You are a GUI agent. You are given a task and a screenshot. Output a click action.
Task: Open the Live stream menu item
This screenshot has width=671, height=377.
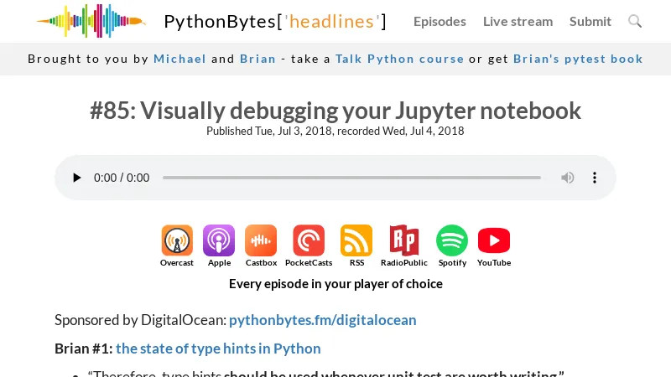coord(518,21)
